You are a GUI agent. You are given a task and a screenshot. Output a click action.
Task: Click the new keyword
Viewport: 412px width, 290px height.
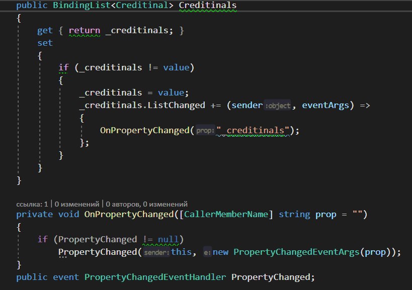[220, 252]
